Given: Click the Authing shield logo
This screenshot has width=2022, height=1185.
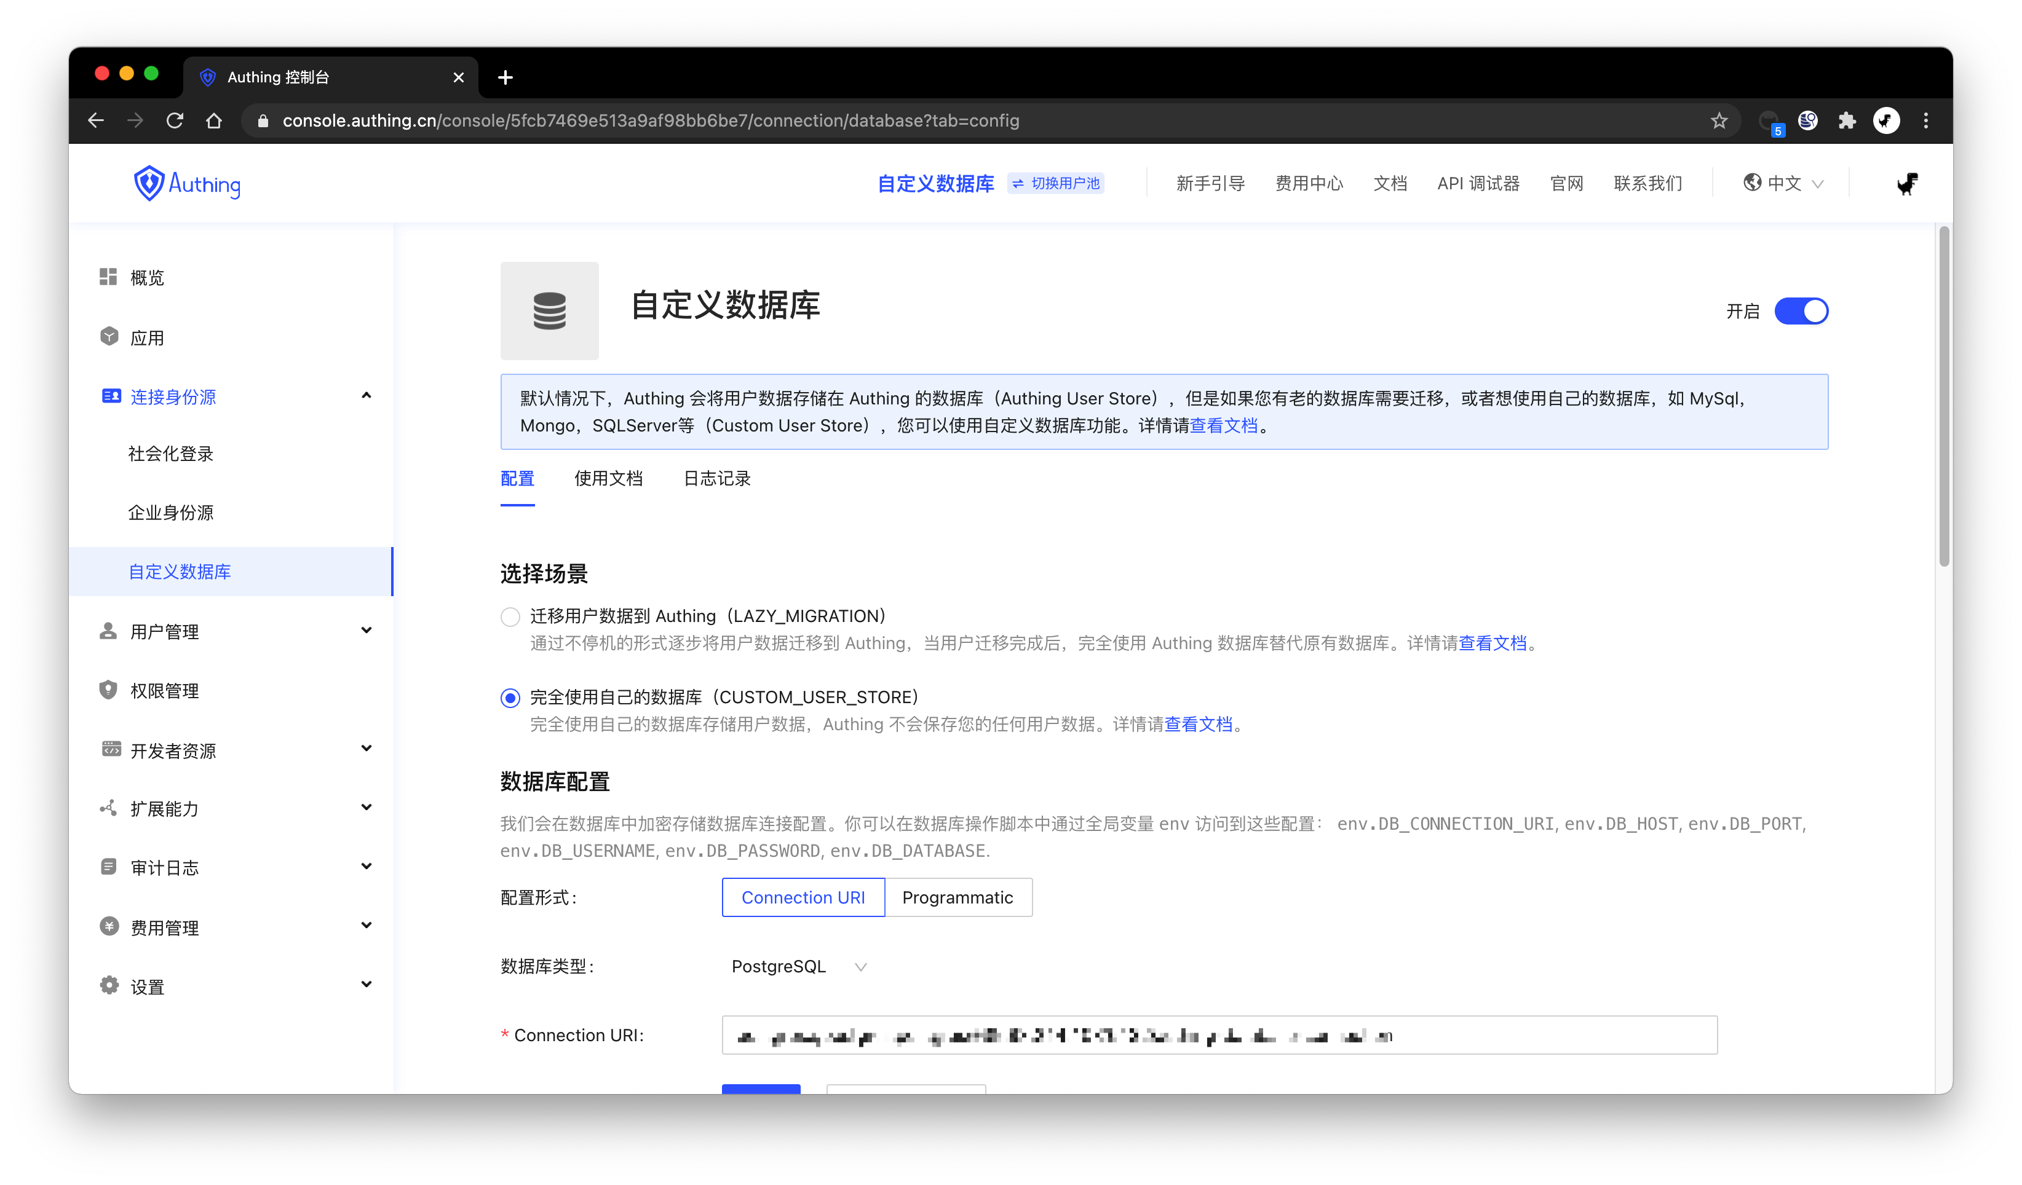Looking at the screenshot, I should pos(149,184).
